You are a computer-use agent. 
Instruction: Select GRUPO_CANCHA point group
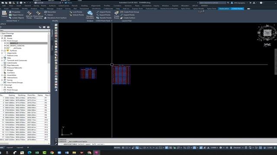(x=17, y=46)
